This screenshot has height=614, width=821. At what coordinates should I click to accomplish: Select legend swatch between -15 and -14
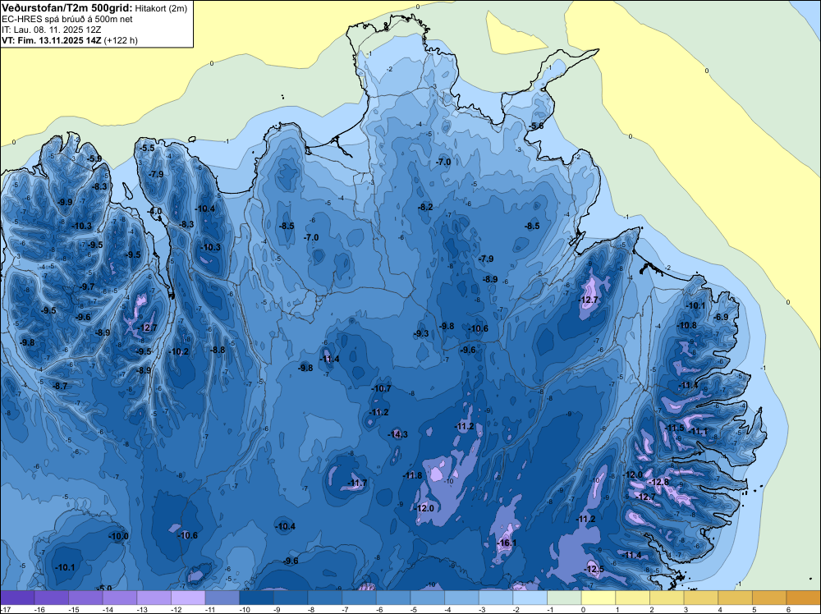coord(85,598)
